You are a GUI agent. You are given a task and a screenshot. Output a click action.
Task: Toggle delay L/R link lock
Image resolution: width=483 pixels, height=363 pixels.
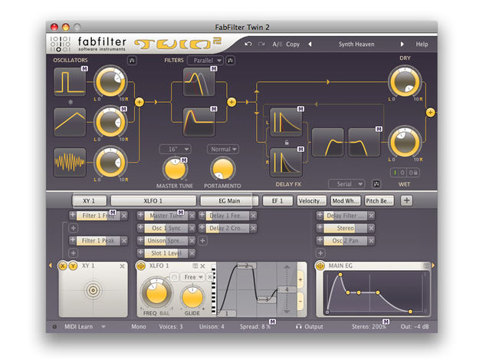(287, 143)
